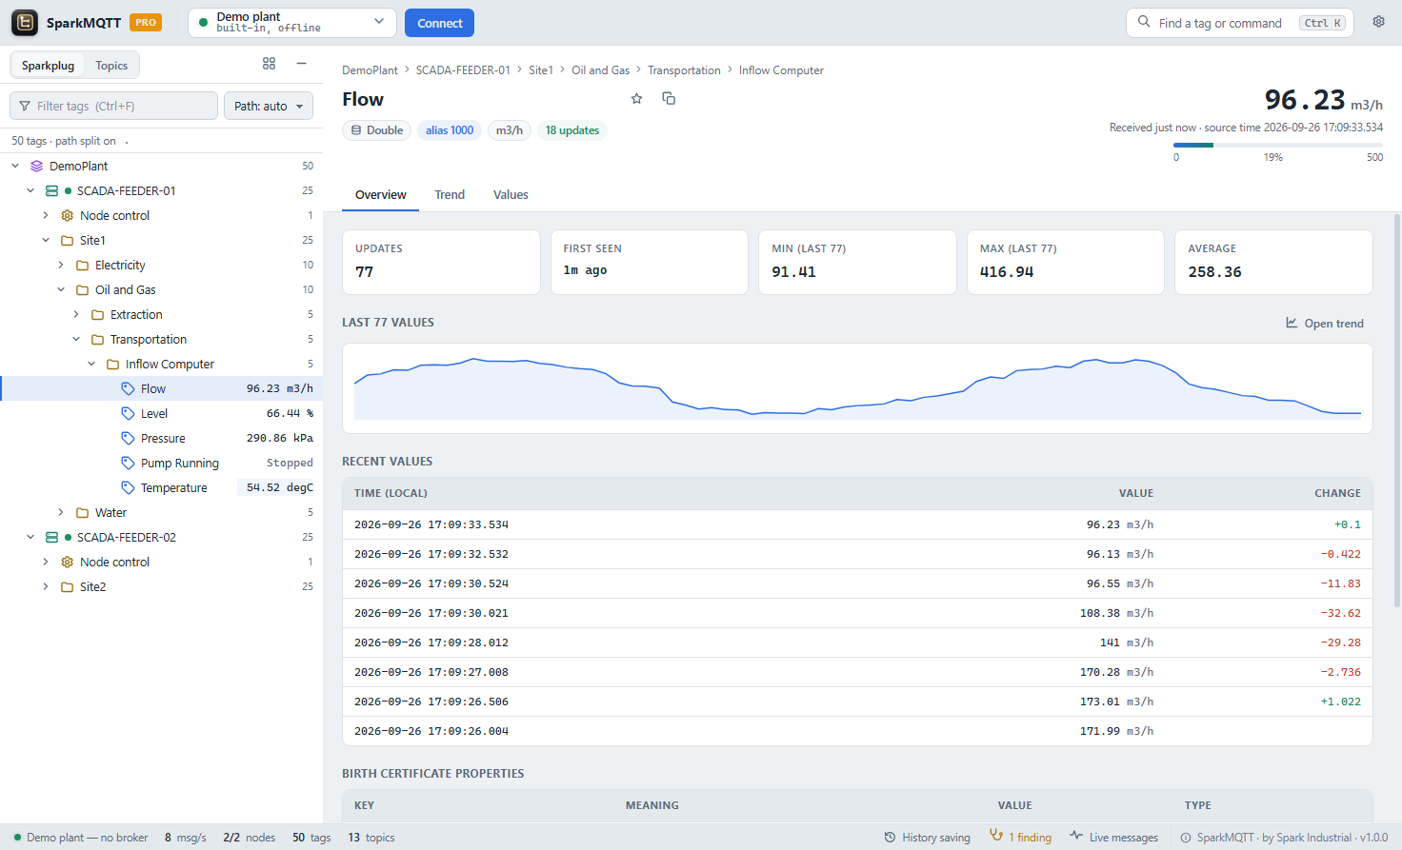Click the Node control gear icon under SCADA-FEEDER-02
The width and height of the screenshot is (1402, 850).
point(67,562)
